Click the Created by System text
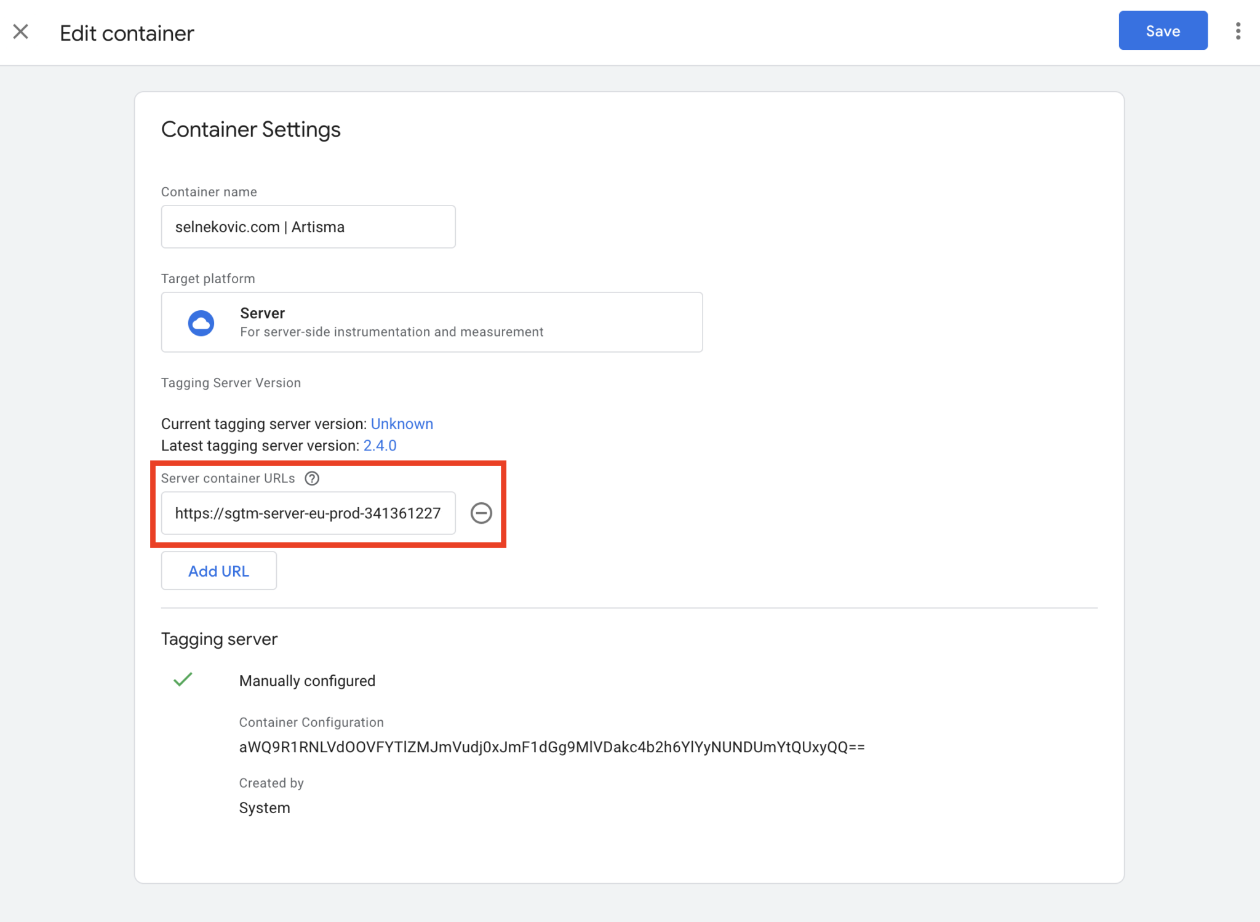Viewport: 1260px width, 922px height. [x=265, y=807]
